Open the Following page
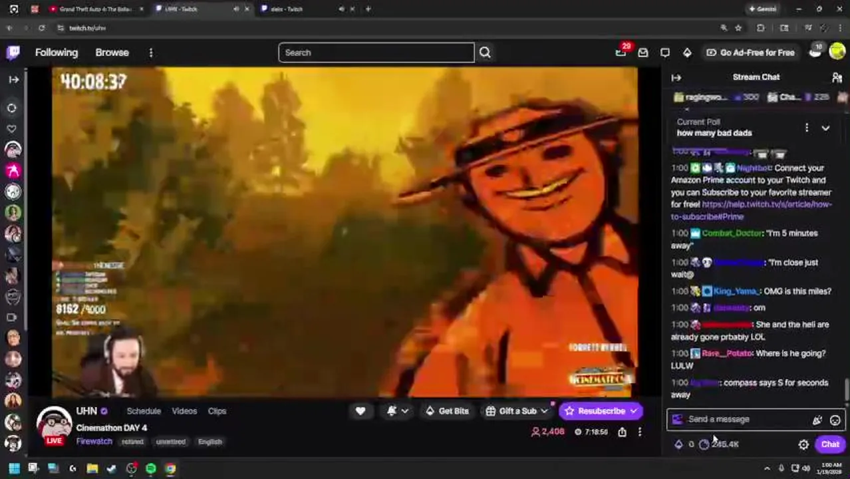The image size is (850, 479). (x=57, y=53)
